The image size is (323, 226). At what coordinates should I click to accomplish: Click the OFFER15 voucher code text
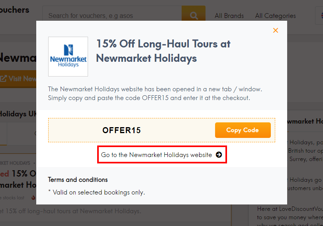pyautogui.click(x=121, y=130)
